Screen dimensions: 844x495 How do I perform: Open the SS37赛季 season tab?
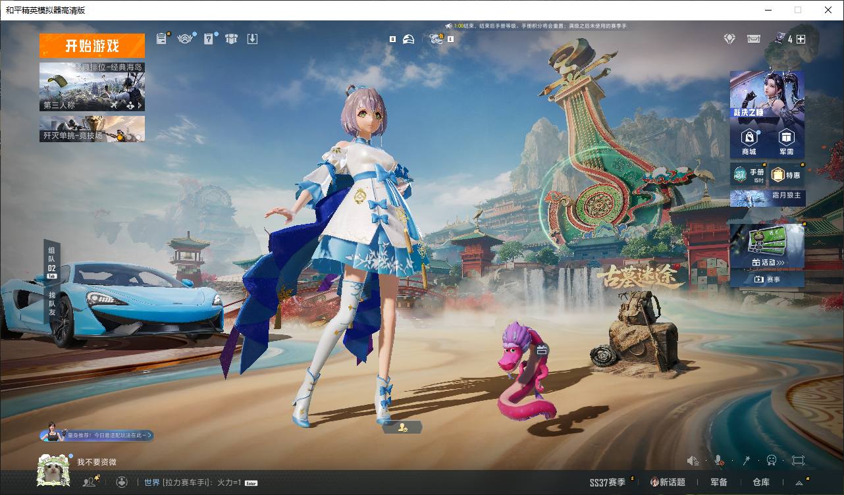[x=608, y=482]
